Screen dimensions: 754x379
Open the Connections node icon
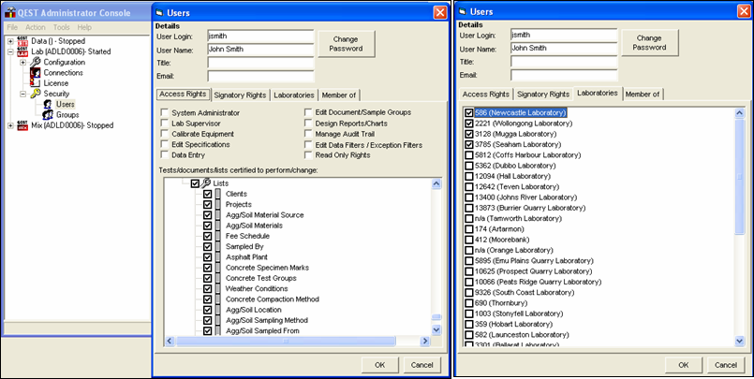pyautogui.click(x=35, y=72)
